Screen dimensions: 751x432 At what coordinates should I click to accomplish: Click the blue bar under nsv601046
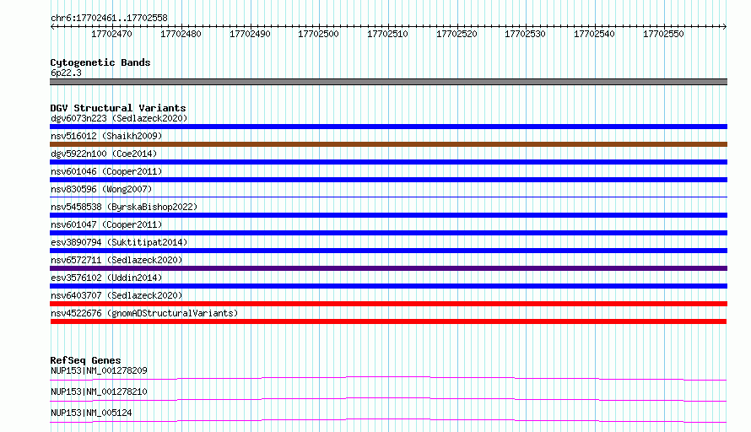click(x=388, y=180)
